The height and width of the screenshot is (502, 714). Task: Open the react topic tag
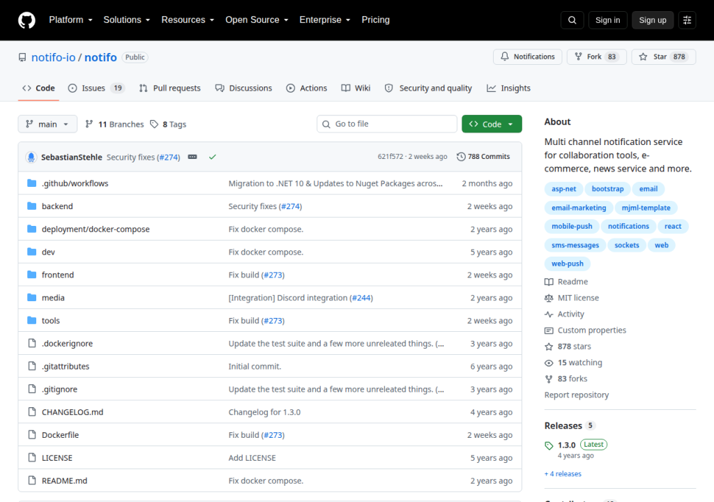tap(673, 226)
